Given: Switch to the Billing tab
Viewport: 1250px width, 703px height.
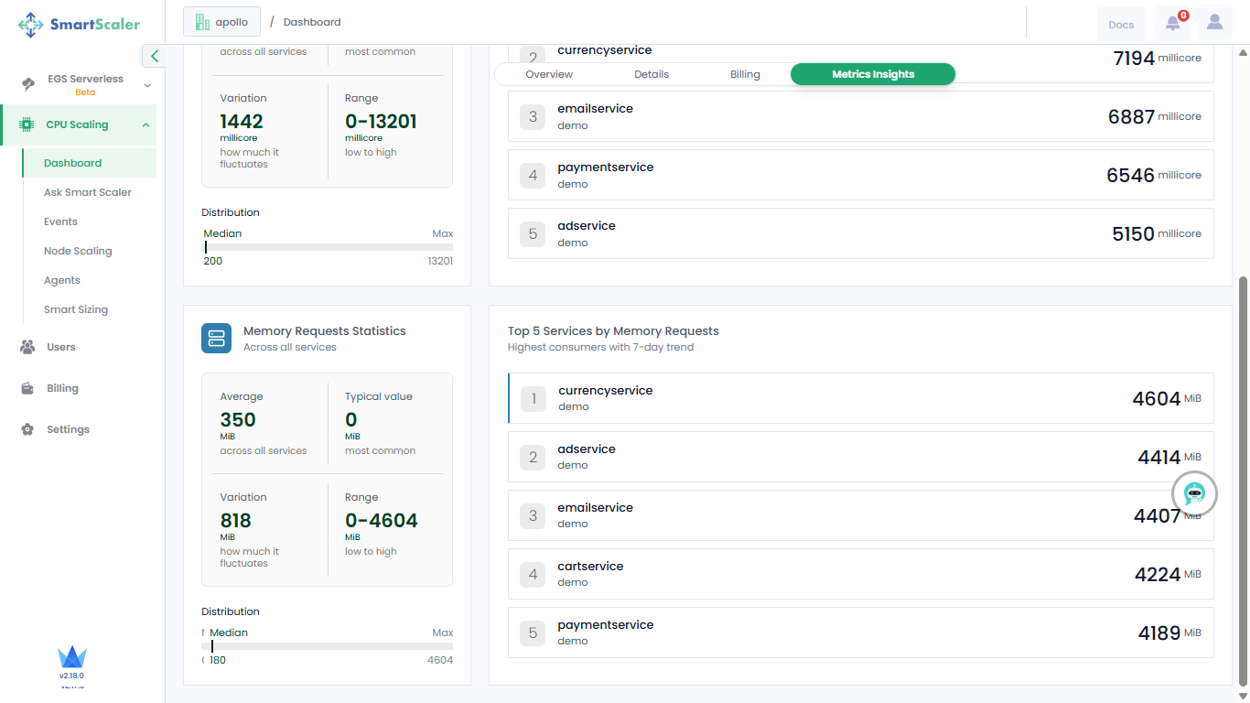Looking at the screenshot, I should pos(745,74).
